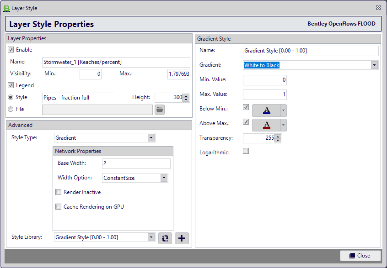
Task: Click the Gradient Style section header
Action: pyautogui.click(x=288, y=39)
